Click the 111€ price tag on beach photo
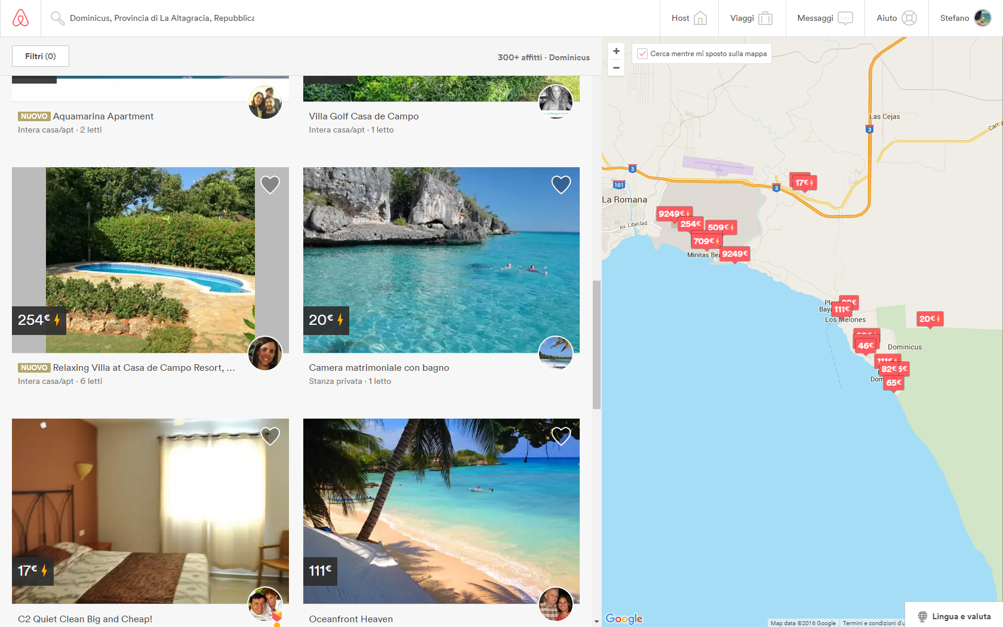The width and height of the screenshot is (1003, 627). [320, 571]
